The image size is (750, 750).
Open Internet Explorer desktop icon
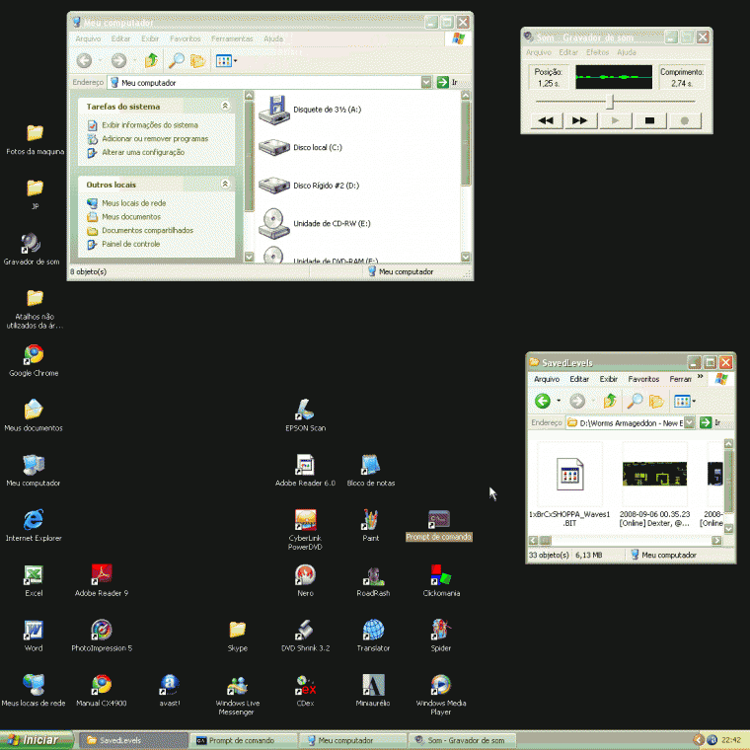(34, 525)
